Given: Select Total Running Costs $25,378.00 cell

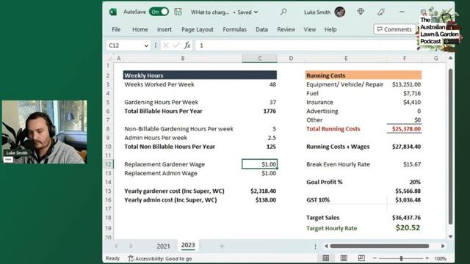Looking at the screenshot, I should pyautogui.click(x=405, y=129).
